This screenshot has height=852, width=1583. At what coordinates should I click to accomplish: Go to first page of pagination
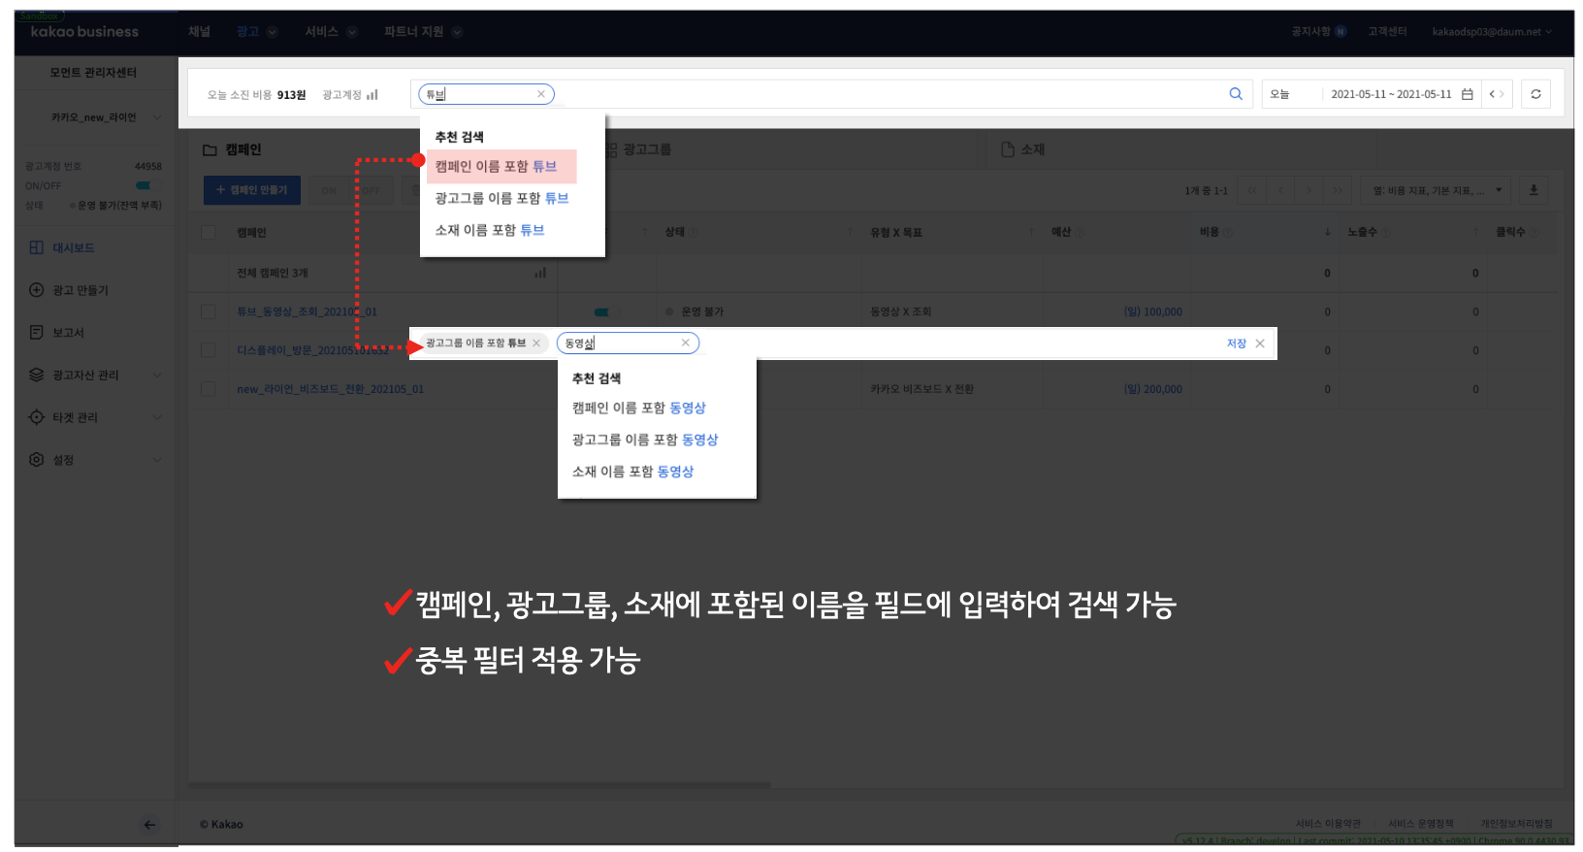(1251, 190)
